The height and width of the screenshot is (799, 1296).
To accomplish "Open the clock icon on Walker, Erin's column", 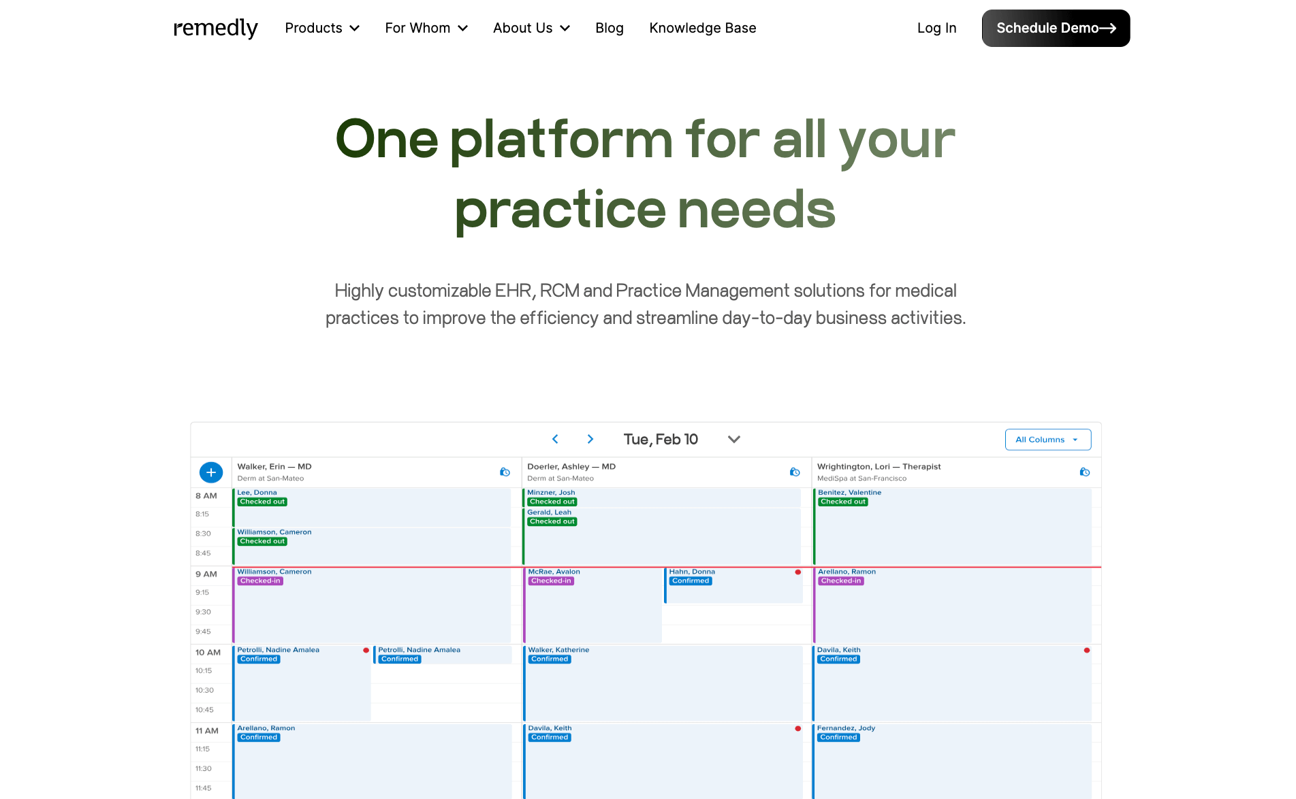I will tap(505, 472).
